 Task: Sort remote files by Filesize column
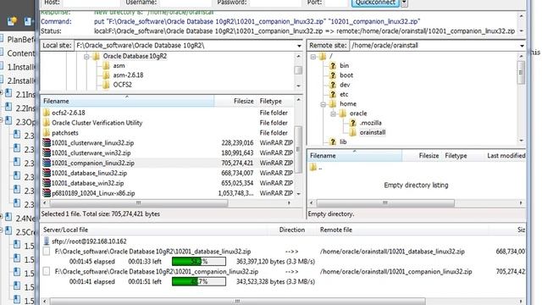(x=423, y=156)
